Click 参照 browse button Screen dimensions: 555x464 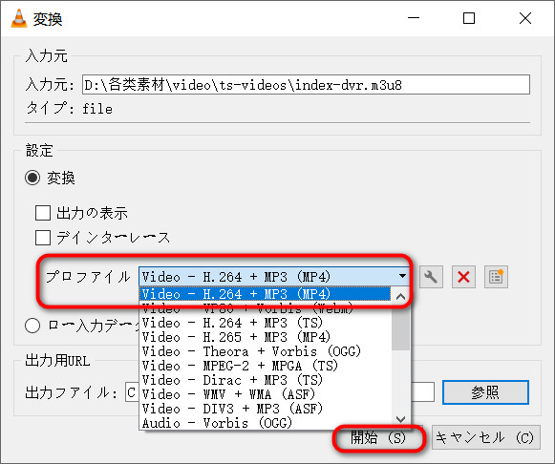coord(485,392)
